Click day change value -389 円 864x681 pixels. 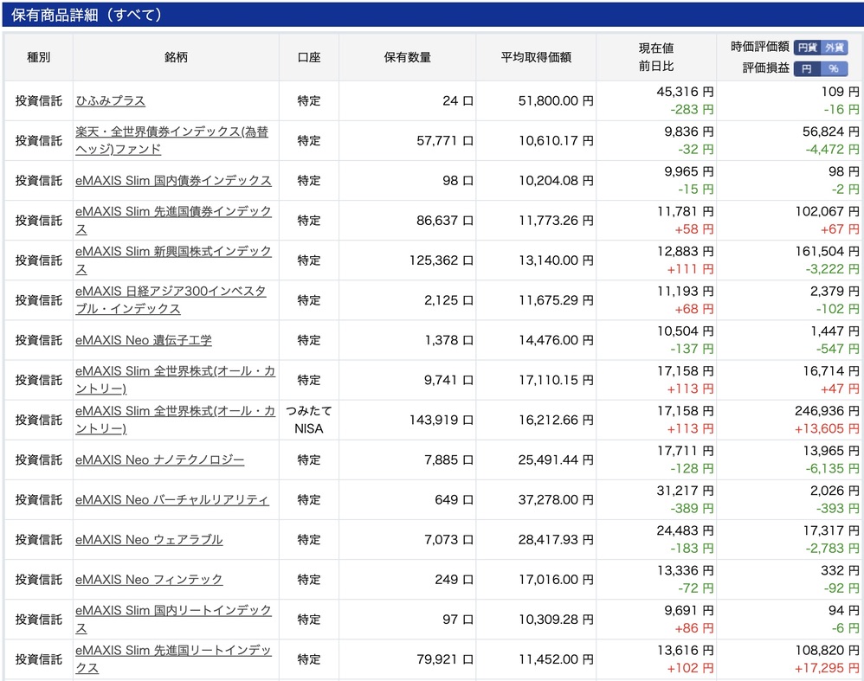click(692, 509)
